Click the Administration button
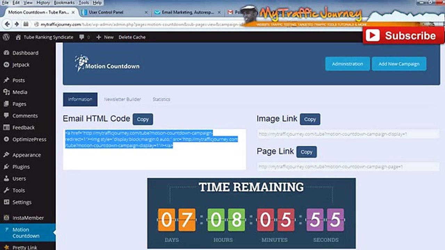The image size is (445, 250). tap(347, 64)
